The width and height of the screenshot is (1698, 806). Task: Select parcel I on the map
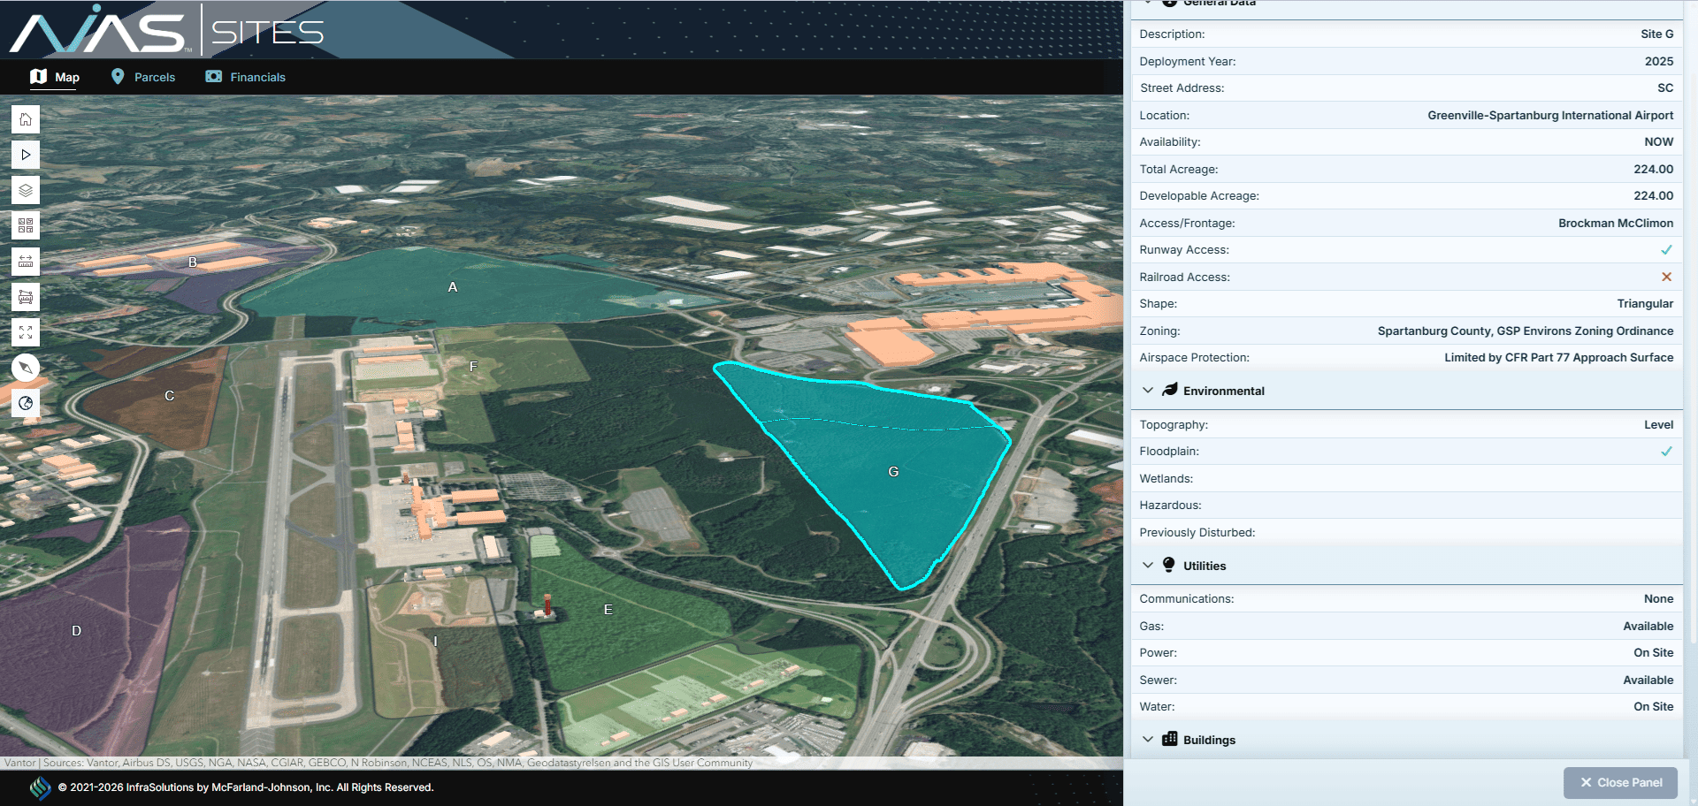(x=435, y=642)
